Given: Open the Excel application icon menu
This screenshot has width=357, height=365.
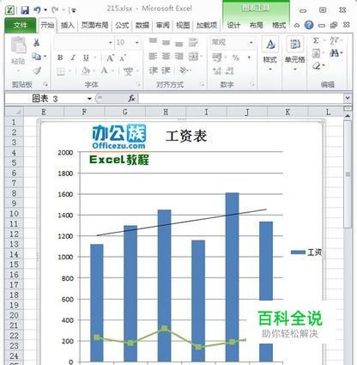Looking at the screenshot, I should [10, 10].
